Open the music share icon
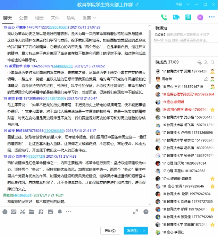 click(x=41, y=212)
